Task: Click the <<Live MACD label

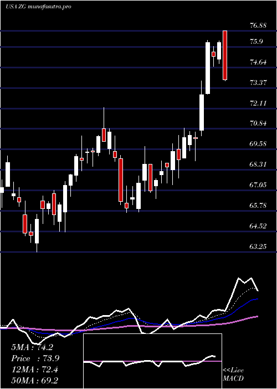Action: (233, 374)
